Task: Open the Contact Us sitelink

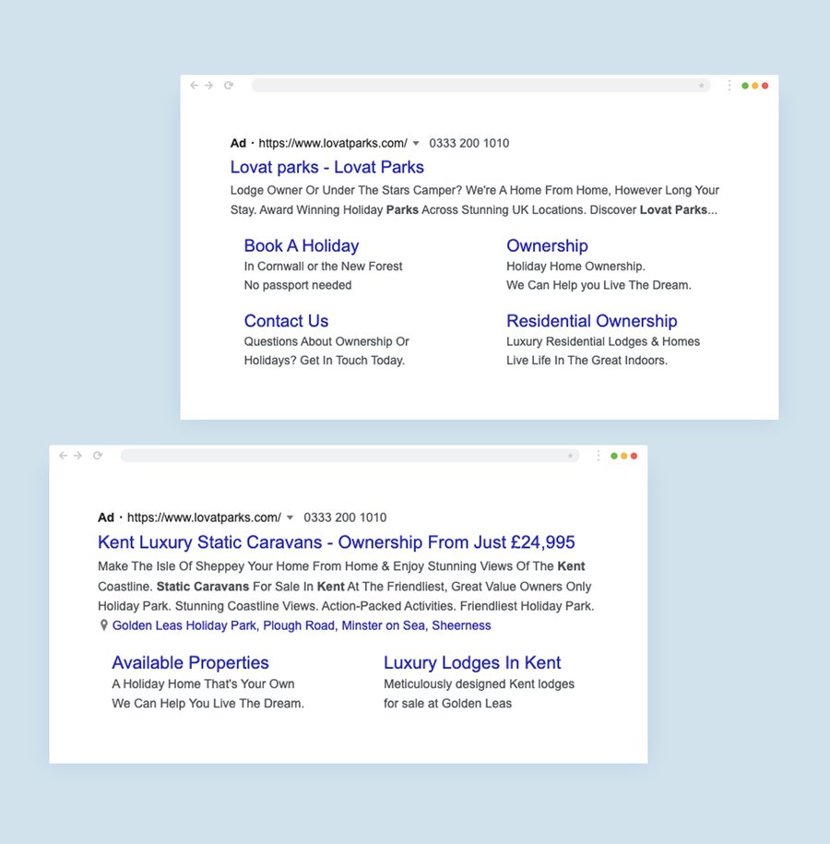Action: 286,320
